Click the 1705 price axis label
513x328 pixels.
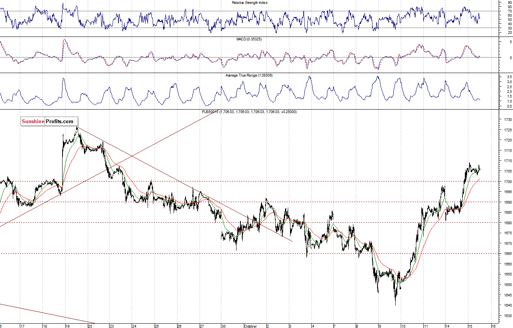pos(508,171)
